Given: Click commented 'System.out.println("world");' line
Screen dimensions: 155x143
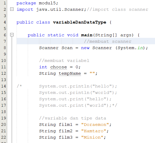Looking at the screenshot, I should [78, 93].
